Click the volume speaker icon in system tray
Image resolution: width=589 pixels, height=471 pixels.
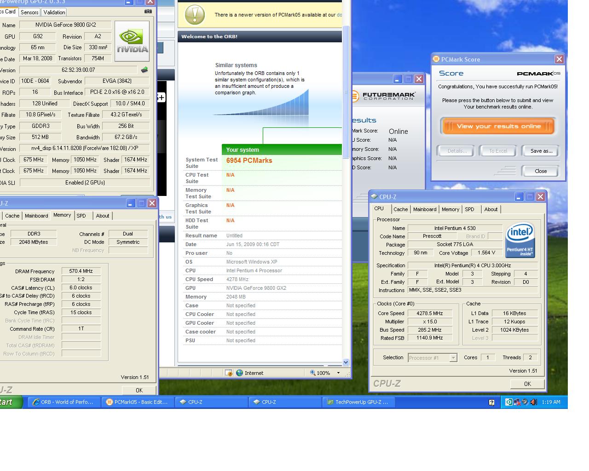[533, 402]
